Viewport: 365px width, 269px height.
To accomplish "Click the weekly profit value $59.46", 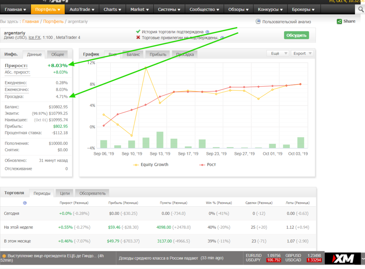I will tap(114, 227).
